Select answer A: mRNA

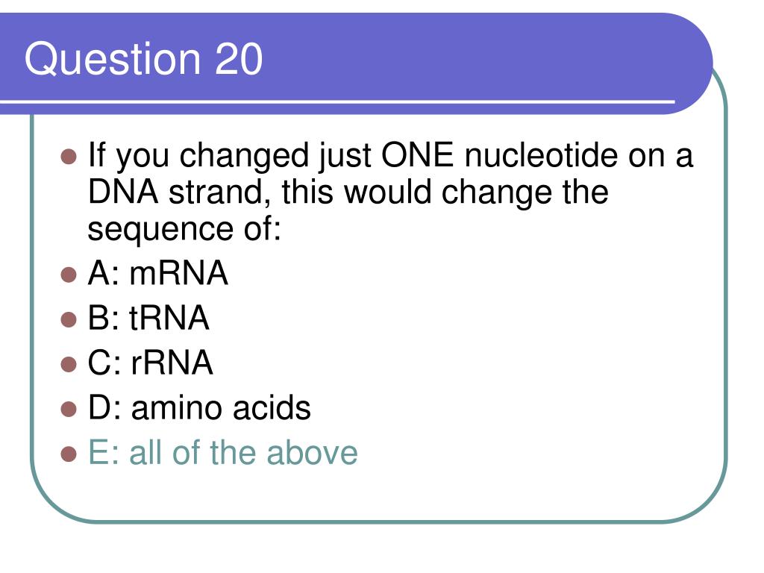coord(158,273)
